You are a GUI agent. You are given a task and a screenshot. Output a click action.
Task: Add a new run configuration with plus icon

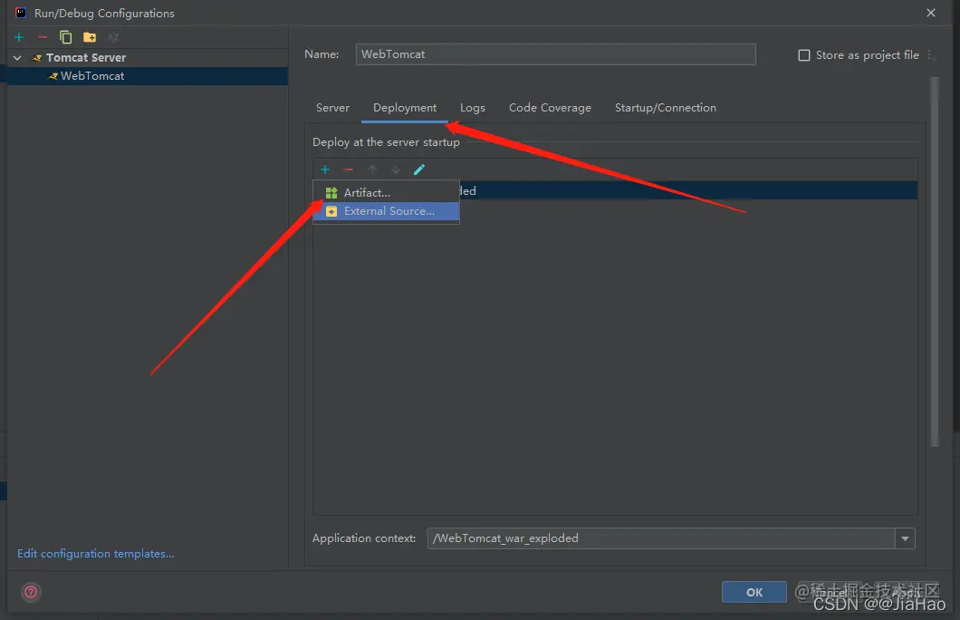coord(19,37)
